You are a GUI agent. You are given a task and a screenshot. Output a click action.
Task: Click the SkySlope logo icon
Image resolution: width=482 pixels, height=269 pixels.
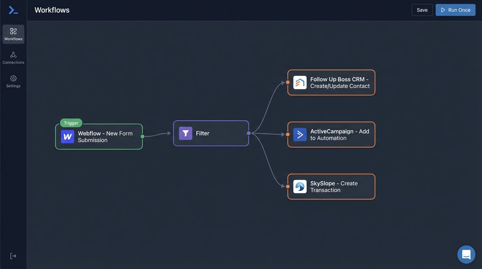299,186
